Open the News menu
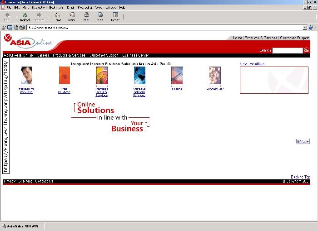The height and width of the screenshot is (231, 318). click(99, 8)
